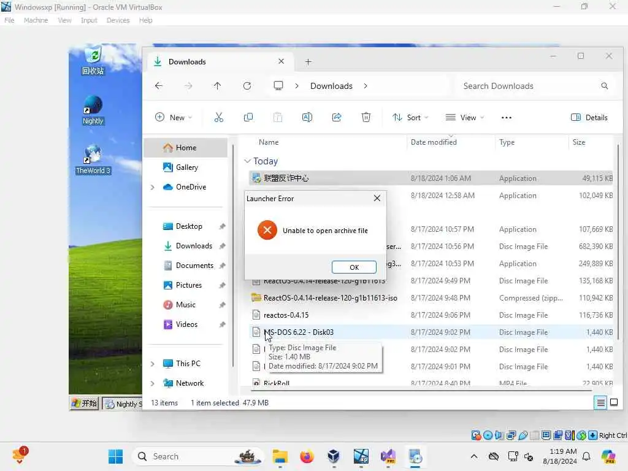The height and width of the screenshot is (471, 628).
Task: Click the Cut scissors icon in Explorer toolbar
Action: (219, 117)
